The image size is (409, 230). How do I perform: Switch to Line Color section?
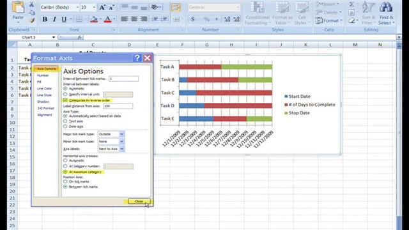44,89
